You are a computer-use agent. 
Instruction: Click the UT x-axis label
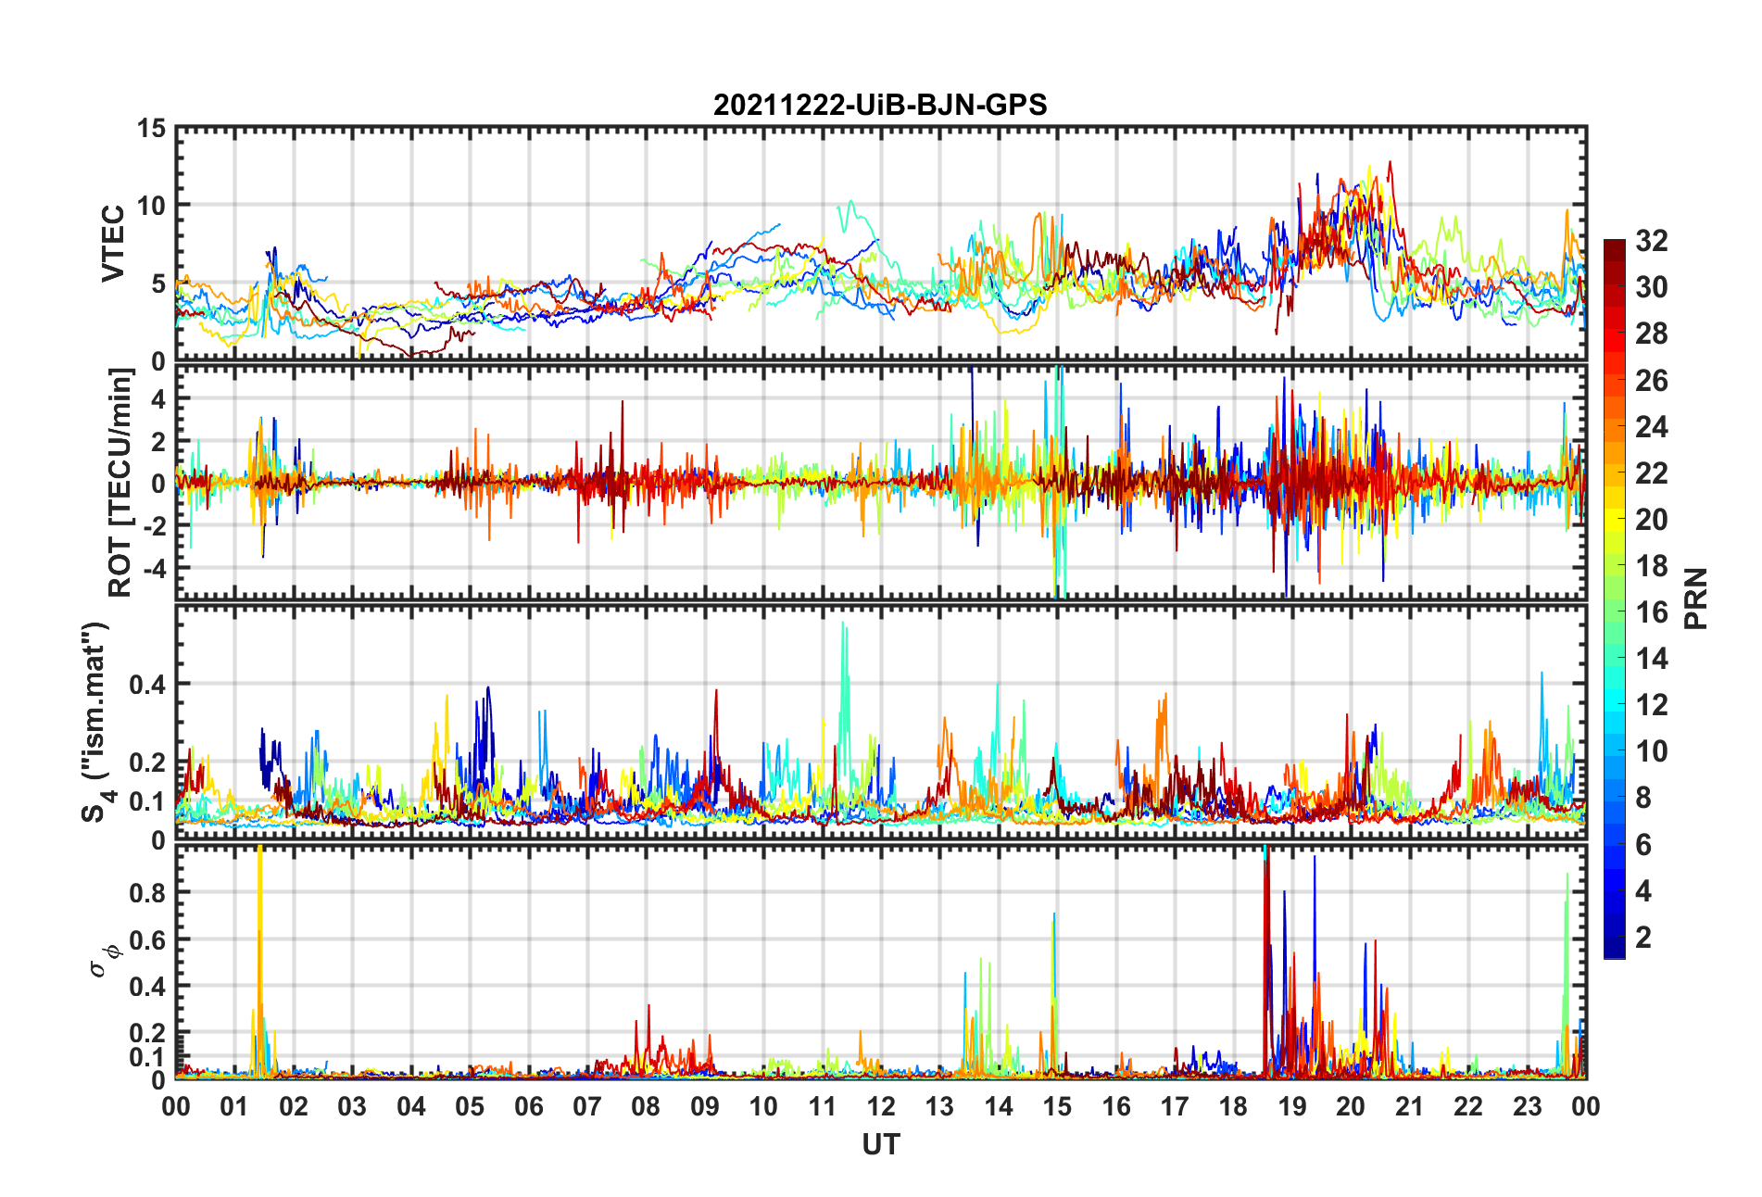click(880, 1145)
